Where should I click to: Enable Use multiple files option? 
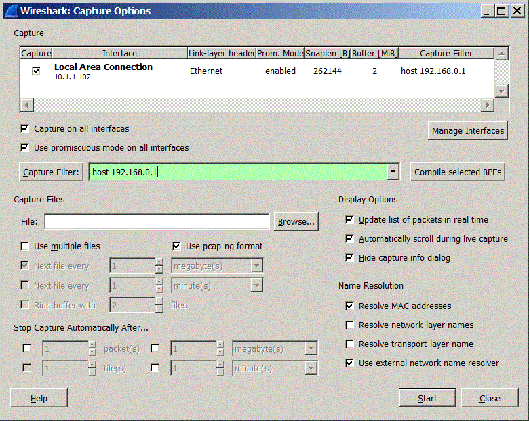pyautogui.click(x=26, y=246)
